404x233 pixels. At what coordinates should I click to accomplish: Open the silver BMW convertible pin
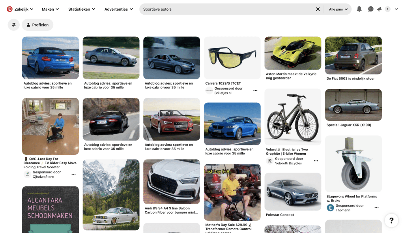click(x=111, y=58)
